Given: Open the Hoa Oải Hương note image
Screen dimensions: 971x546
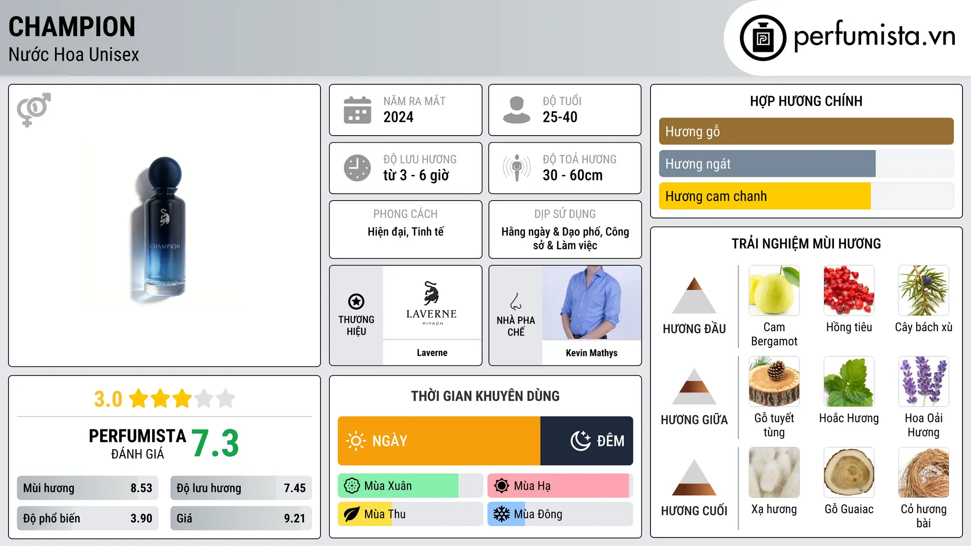Looking at the screenshot, I should click(x=924, y=382).
